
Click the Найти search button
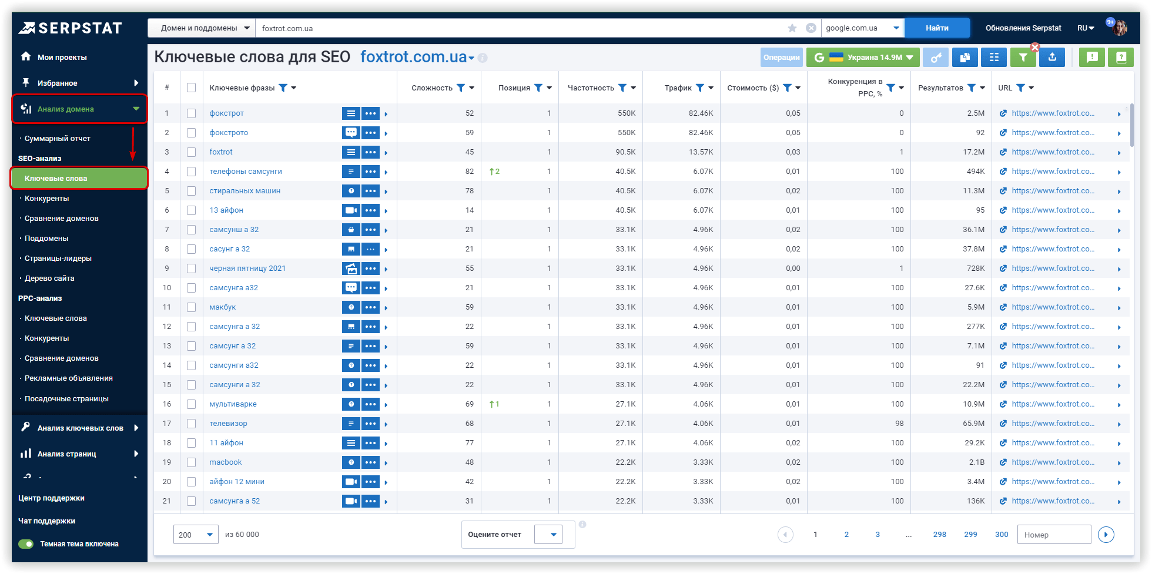937,28
